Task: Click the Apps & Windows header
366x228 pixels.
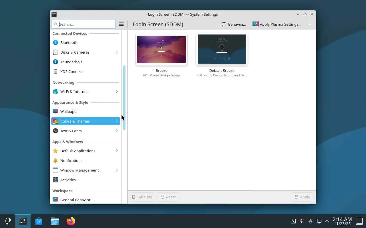Action: tap(67, 142)
